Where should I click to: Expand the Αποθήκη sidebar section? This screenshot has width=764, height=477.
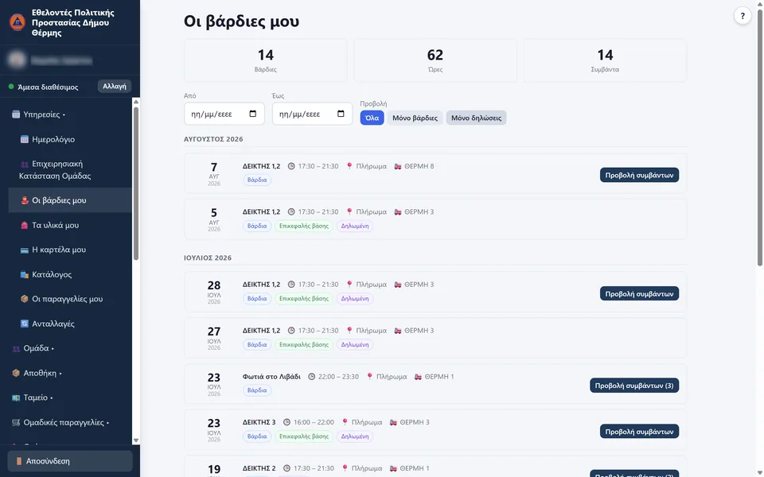click(37, 374)
